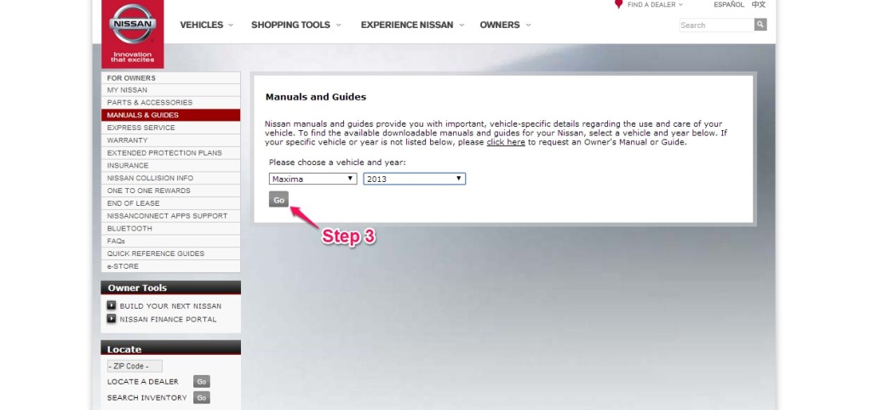Click the Manuals and Guides heading
This screenshot has width=872, height=410.
tap(316, 97)
